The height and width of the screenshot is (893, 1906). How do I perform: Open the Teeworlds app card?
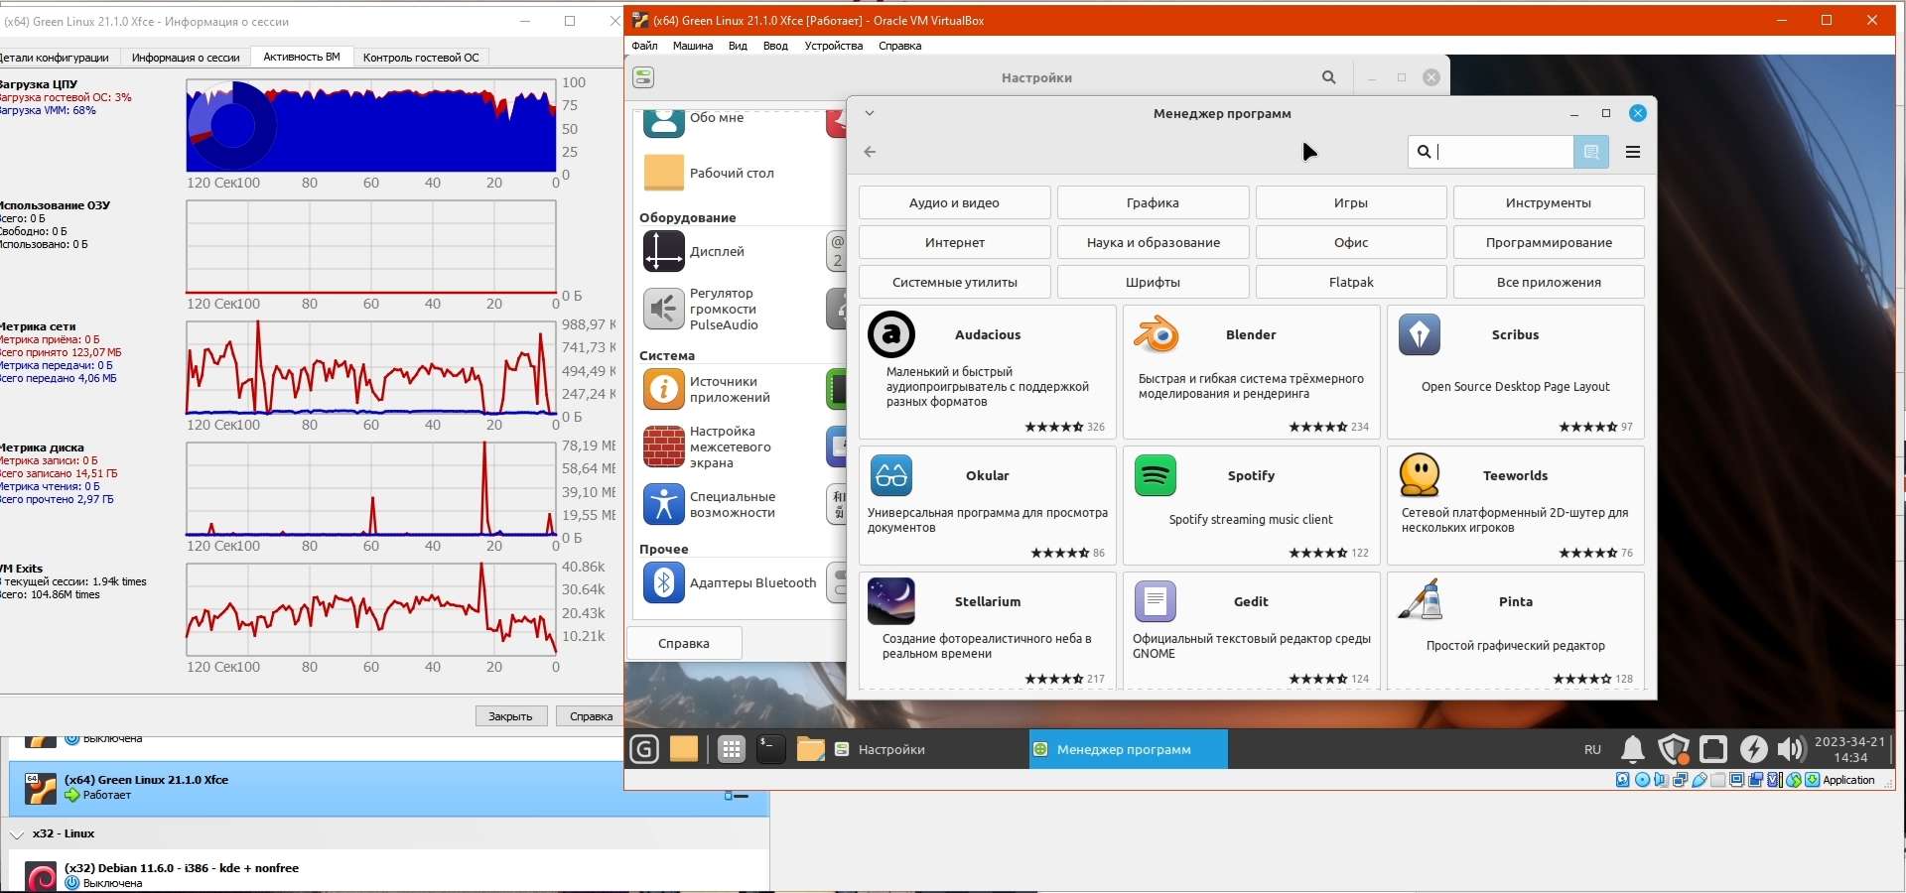1515,505
